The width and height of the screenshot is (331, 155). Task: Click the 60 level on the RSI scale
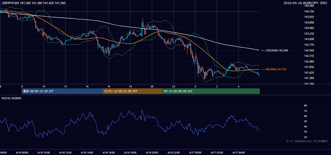click(x=305, y=116)
